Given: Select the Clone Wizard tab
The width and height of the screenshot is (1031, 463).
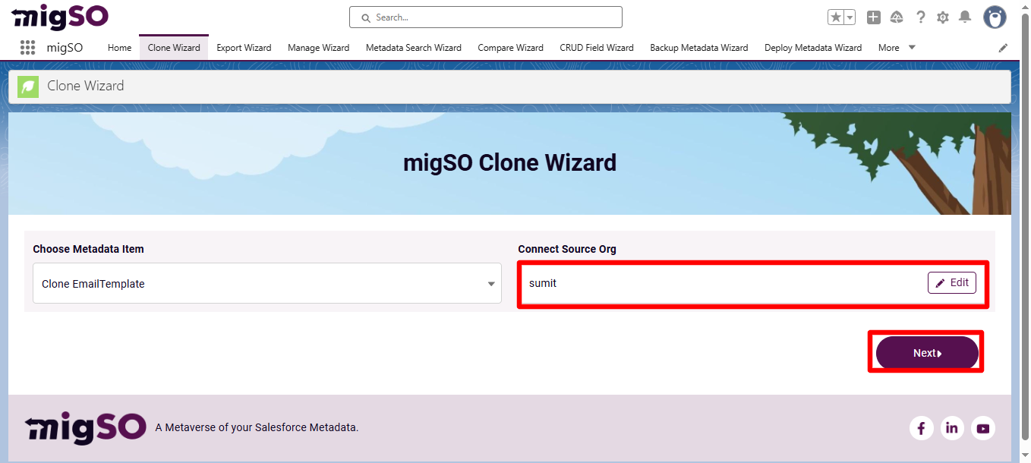Looking at the screenshot, I should pos(174,47).
